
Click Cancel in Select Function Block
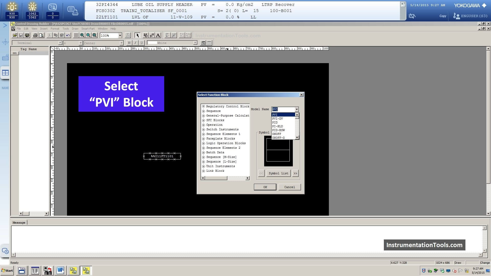click(289, 187)
